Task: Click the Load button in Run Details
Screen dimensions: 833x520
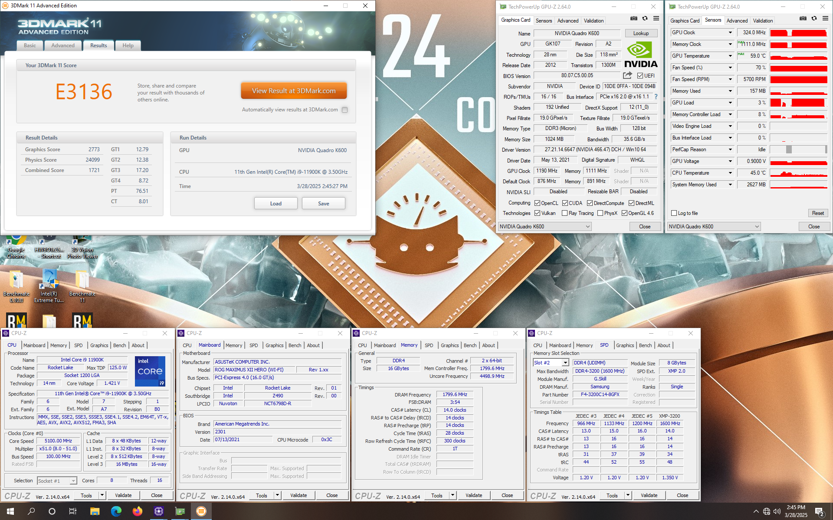Action: point(275,204)
